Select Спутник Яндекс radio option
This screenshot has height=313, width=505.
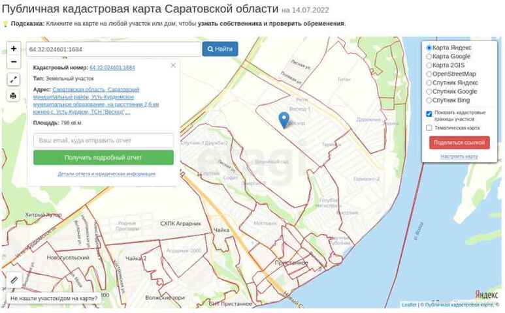[429, 83]
